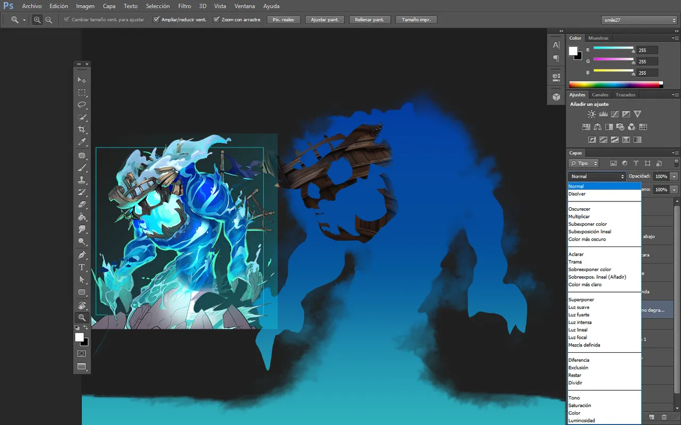Image resolution: width=681 pixels, height=425 pixels.
Task: Select the Smudge tool
Action: [x=82, y=229]
